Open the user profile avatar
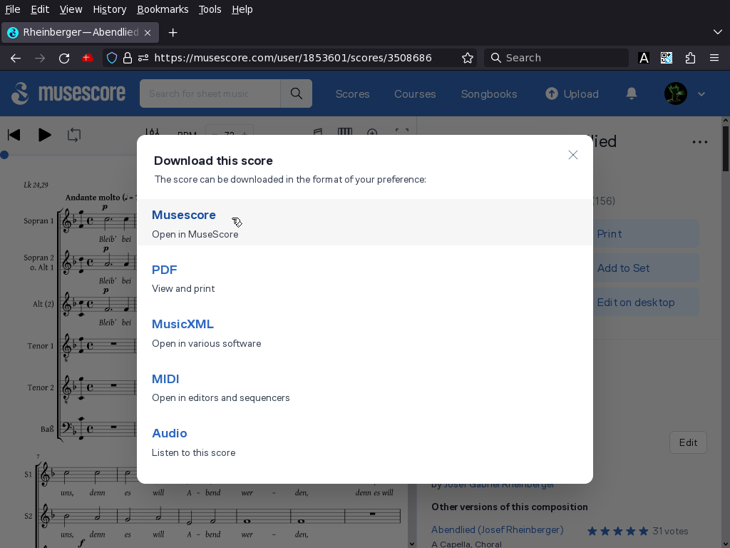The width and height of the screenshot is (730, 548). click(x=676, y=93)
